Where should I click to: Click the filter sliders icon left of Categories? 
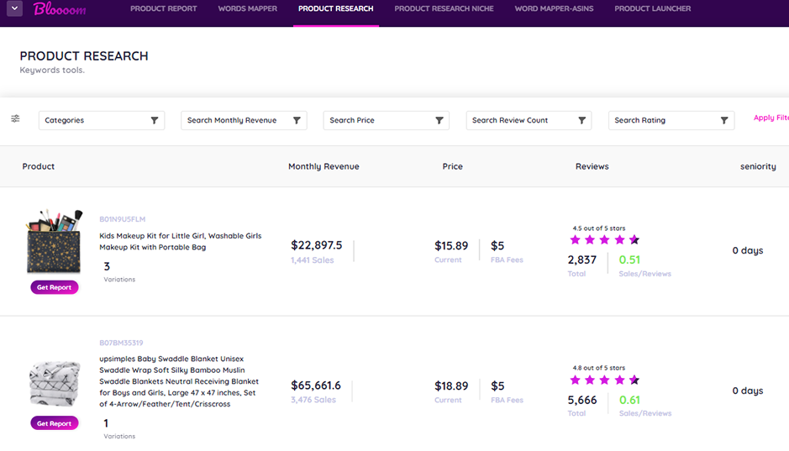pyautogui.click(x=15, y=119)
